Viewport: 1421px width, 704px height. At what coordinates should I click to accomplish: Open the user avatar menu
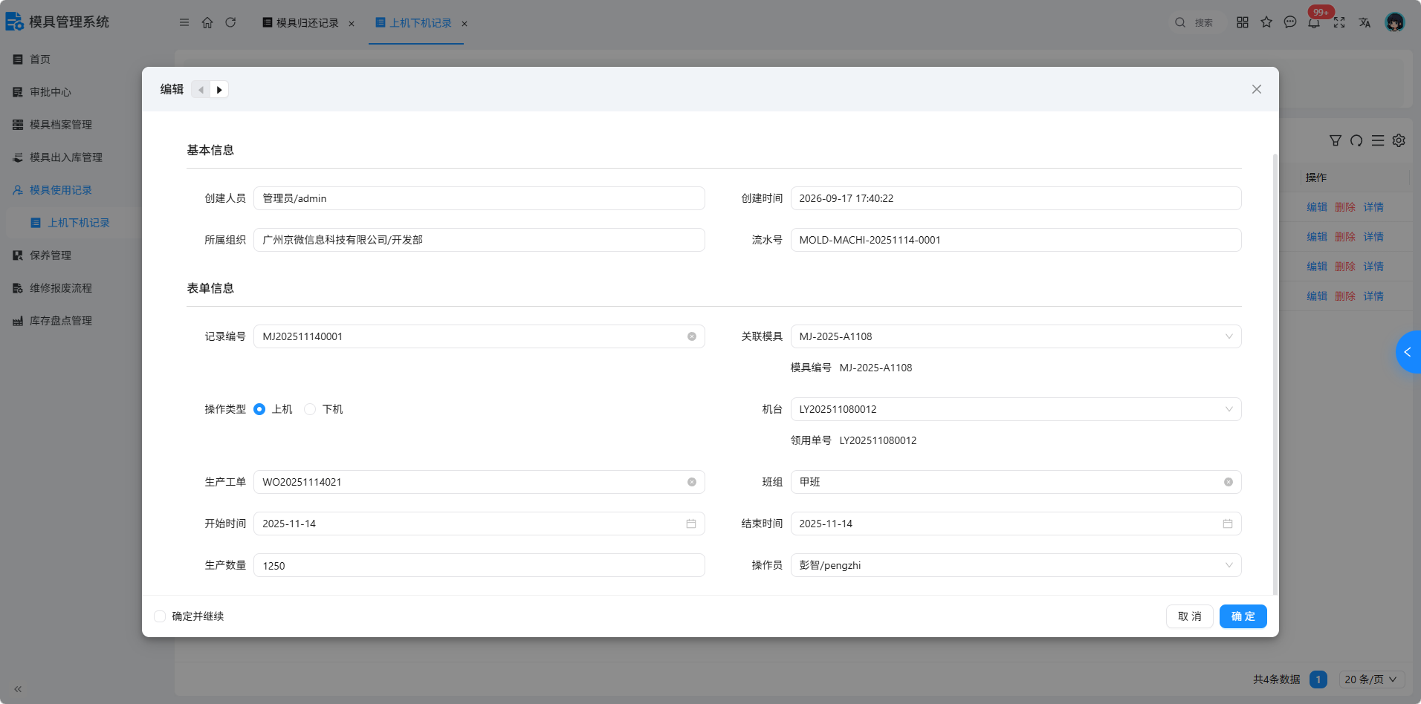pos(1395,22)
